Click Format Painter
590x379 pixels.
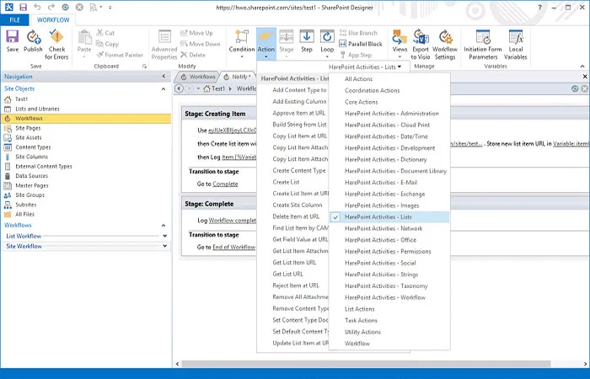click(x=120, y=55)
